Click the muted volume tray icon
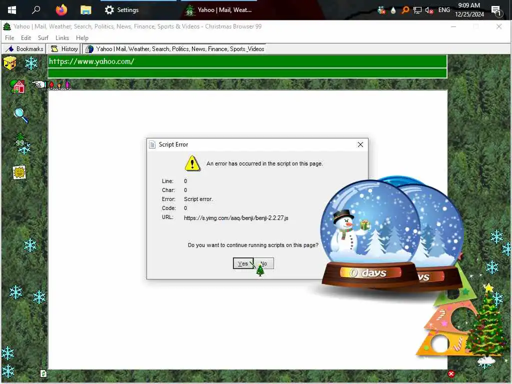 point(429,10)
